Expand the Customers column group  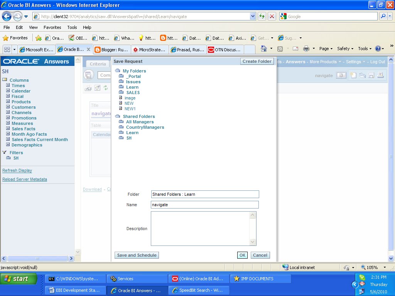point(8,107)
